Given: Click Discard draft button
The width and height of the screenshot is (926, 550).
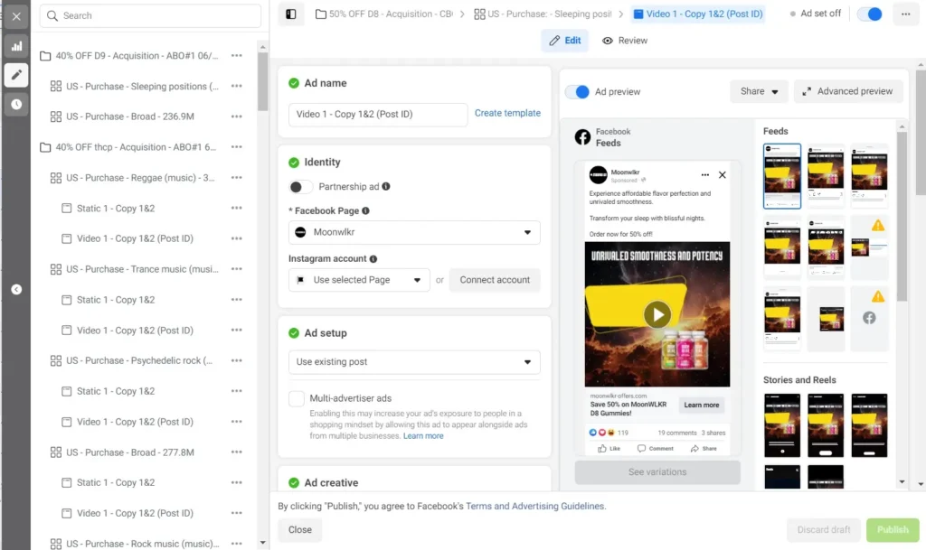Looking at the screenshot, I should click(x=824, y=530).
